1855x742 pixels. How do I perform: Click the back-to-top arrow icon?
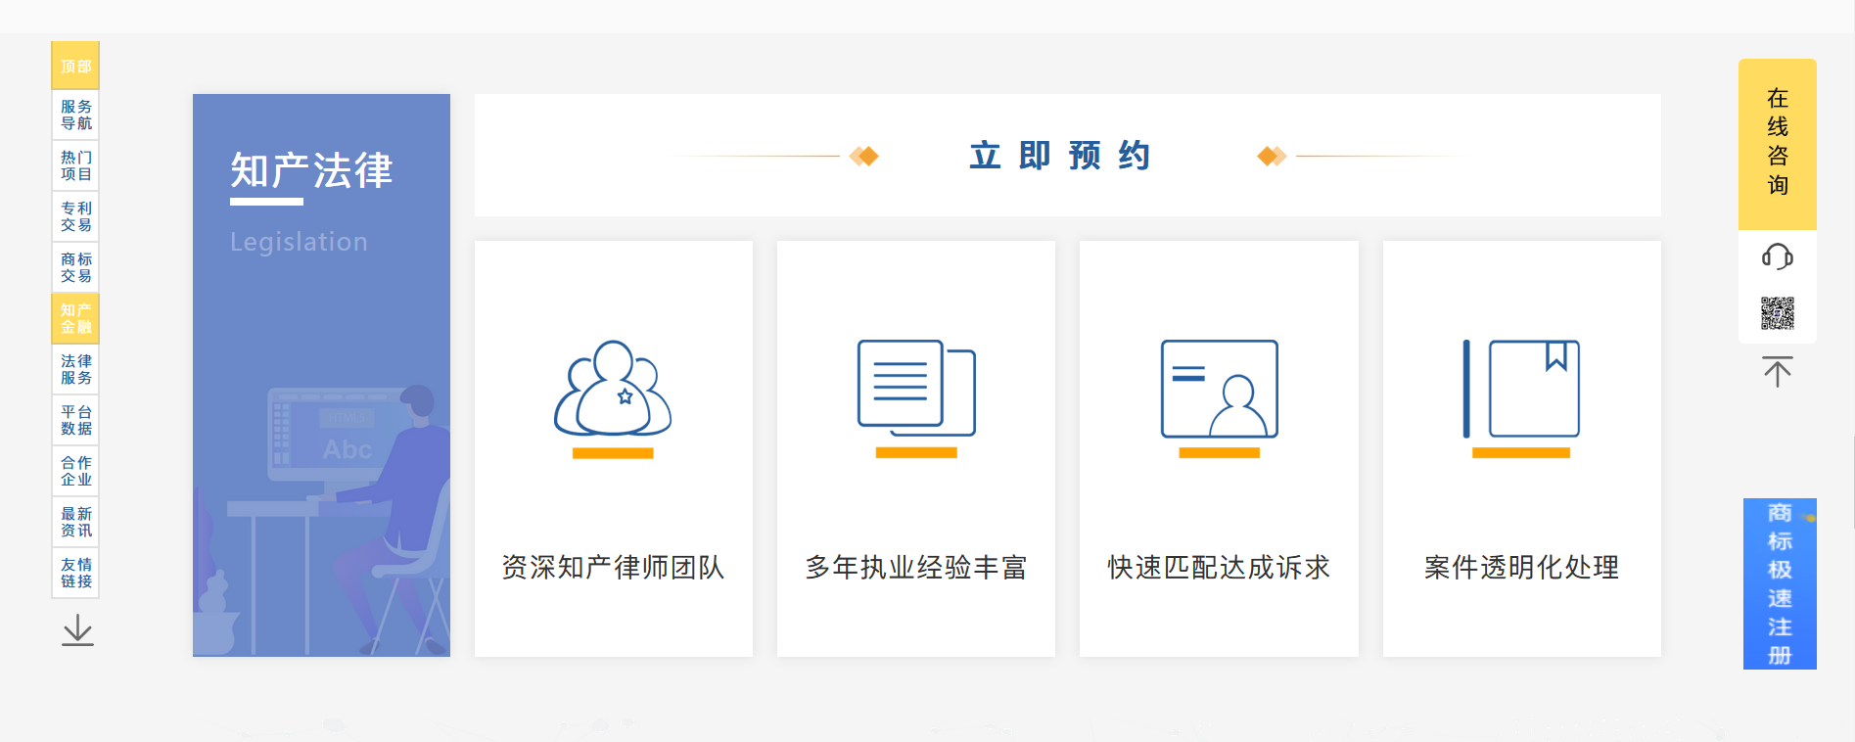click(1777, 372)
